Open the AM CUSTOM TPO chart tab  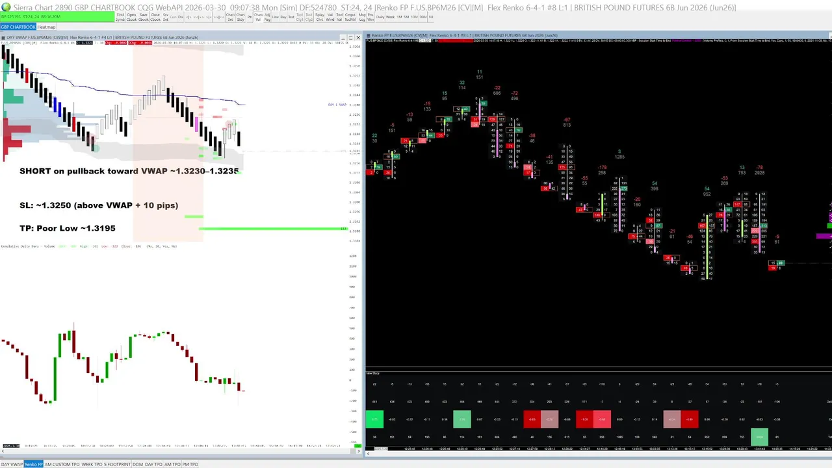tap(62, 464)
